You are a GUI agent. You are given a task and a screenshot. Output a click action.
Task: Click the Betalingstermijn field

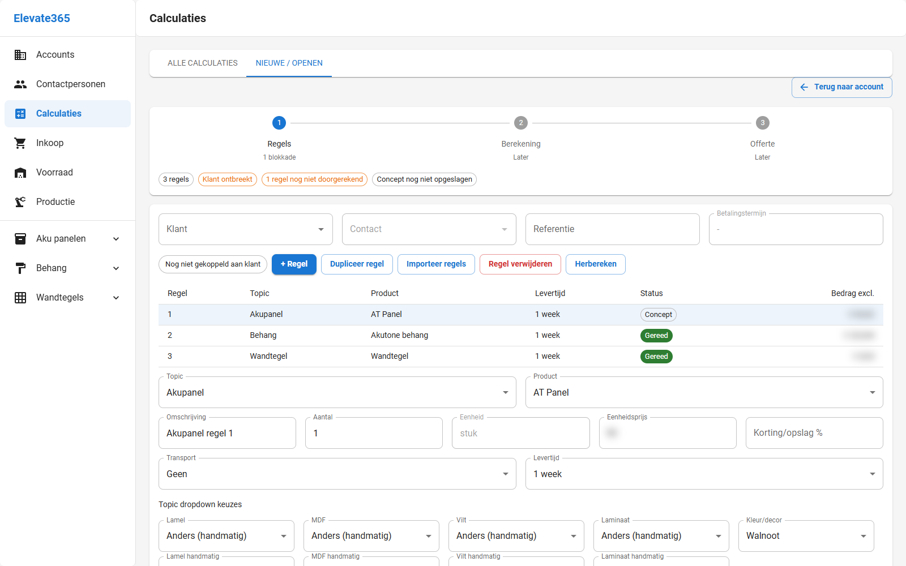coord(796,229)
